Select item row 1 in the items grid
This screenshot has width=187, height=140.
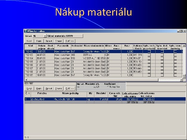(105, 99)
